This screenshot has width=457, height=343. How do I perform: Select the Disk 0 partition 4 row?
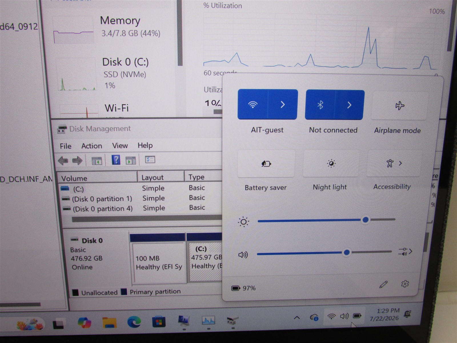tap(142, 208)
